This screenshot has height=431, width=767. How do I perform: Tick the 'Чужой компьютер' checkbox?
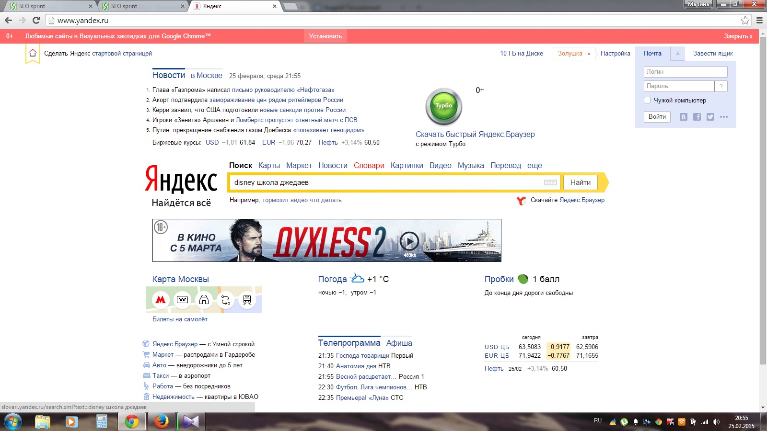click(x=647, y=100)
